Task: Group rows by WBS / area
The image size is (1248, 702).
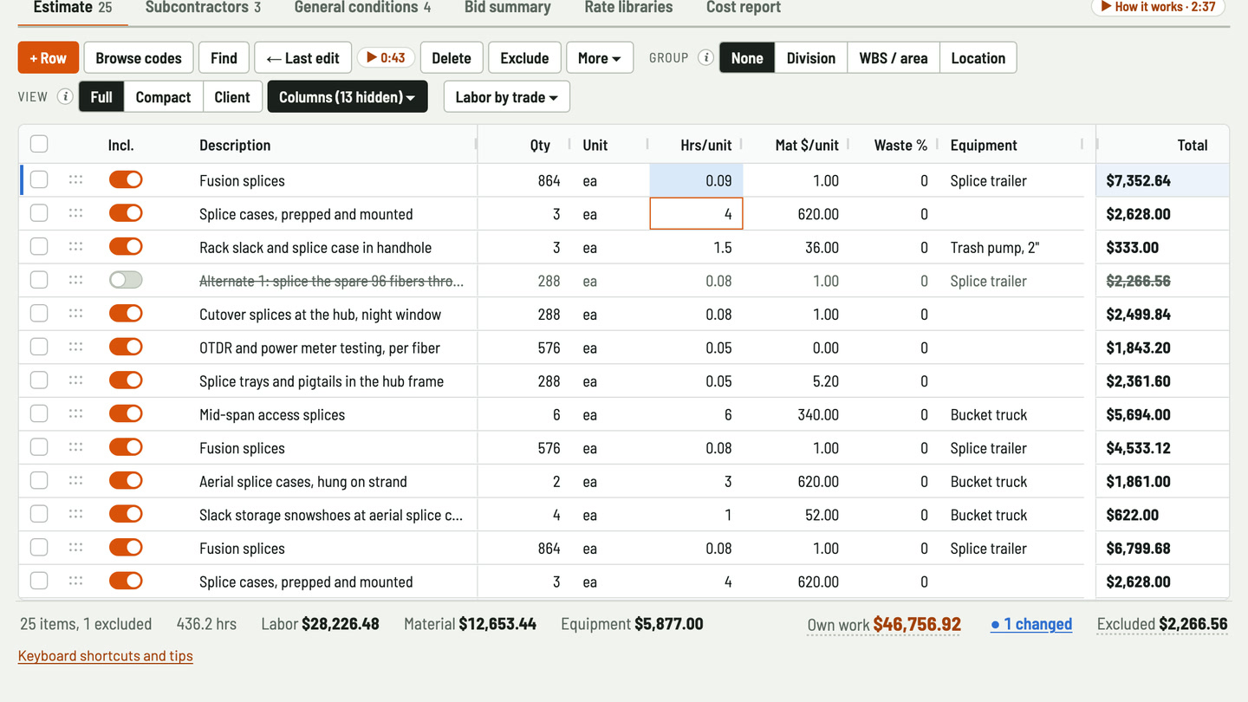Action: click(894, 58)
